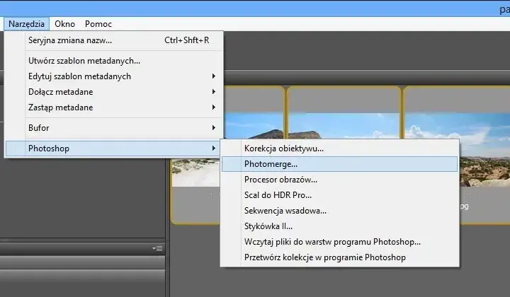Open the Photoshop submenu entry
510x297 pixels.
pyautogui.click(x=114, y=148)
